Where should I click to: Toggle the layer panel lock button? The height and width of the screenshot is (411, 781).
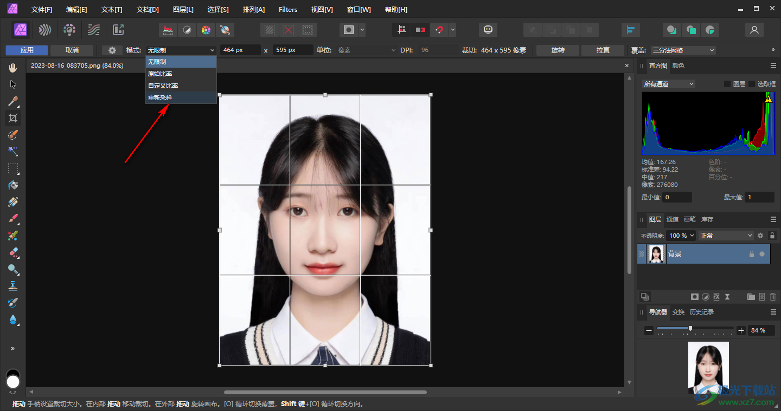pyautogui.click(x=772, y=236)
